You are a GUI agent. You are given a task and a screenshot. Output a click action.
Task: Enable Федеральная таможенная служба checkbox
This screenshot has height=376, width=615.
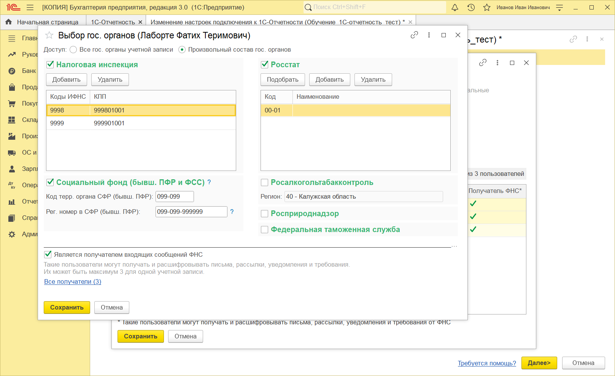tap(265, 230)
